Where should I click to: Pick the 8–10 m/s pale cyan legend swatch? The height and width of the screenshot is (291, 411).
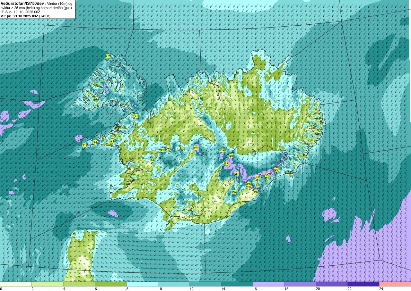pos(142,284)
